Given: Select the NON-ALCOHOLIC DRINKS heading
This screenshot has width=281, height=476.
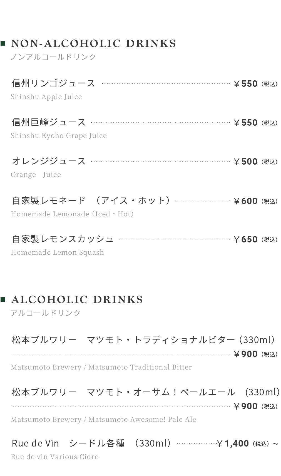Looking at the screenshot, I should coord(93,44).
